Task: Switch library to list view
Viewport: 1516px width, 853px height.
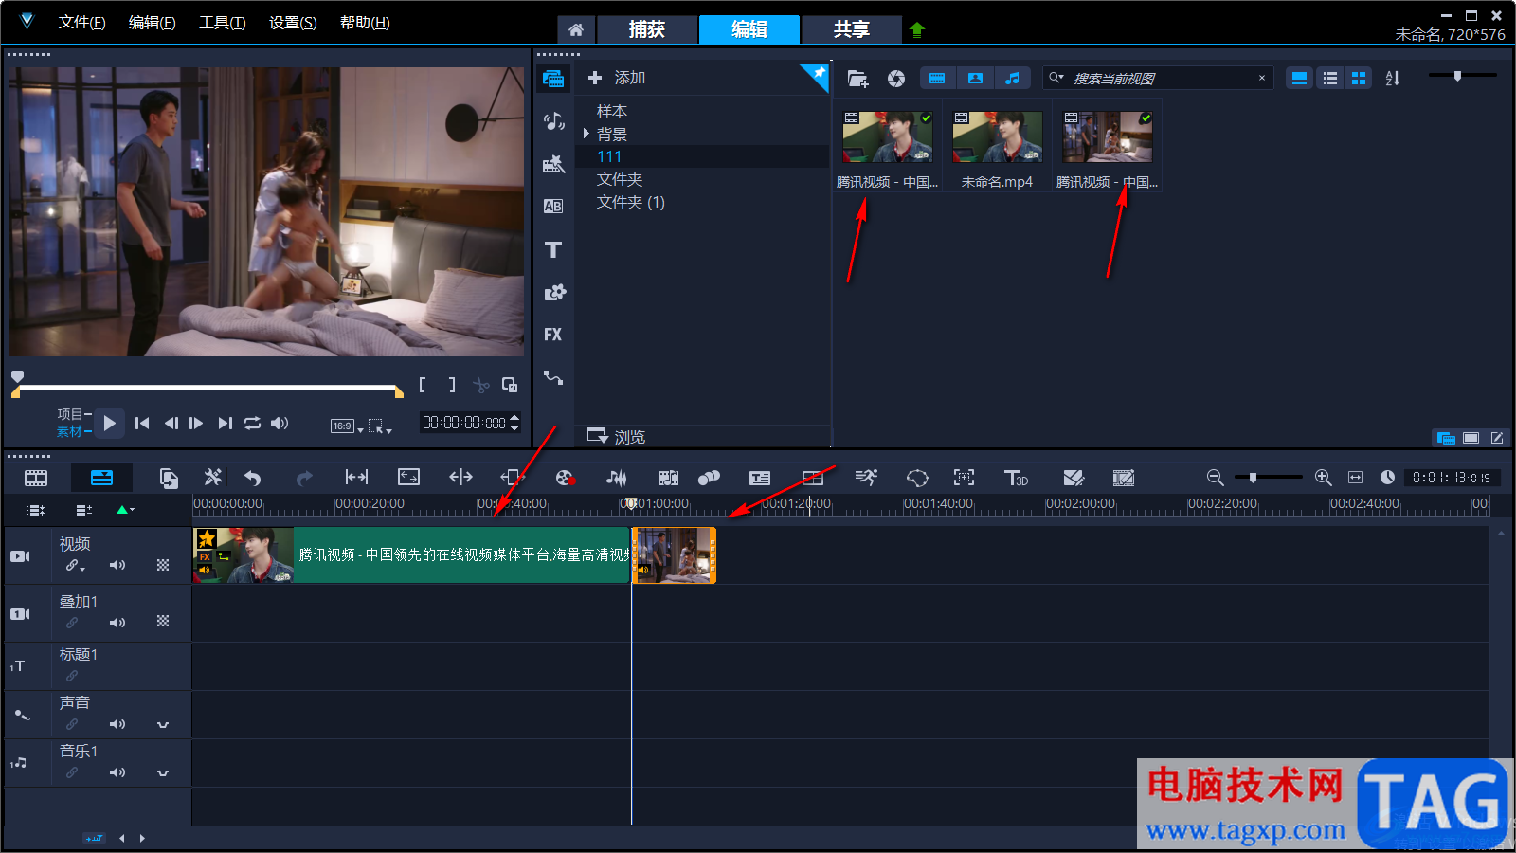Action: [1330, 79]
